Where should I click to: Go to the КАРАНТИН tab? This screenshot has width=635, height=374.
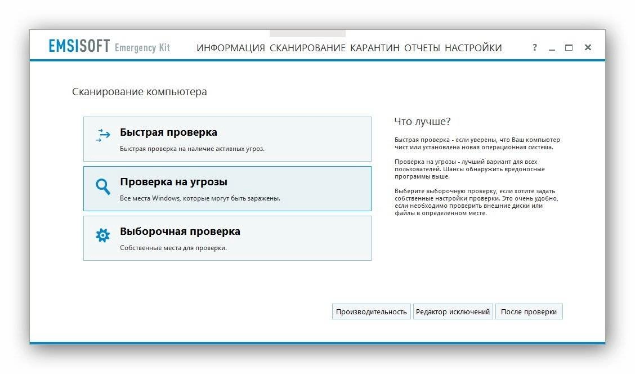[374, 48]
